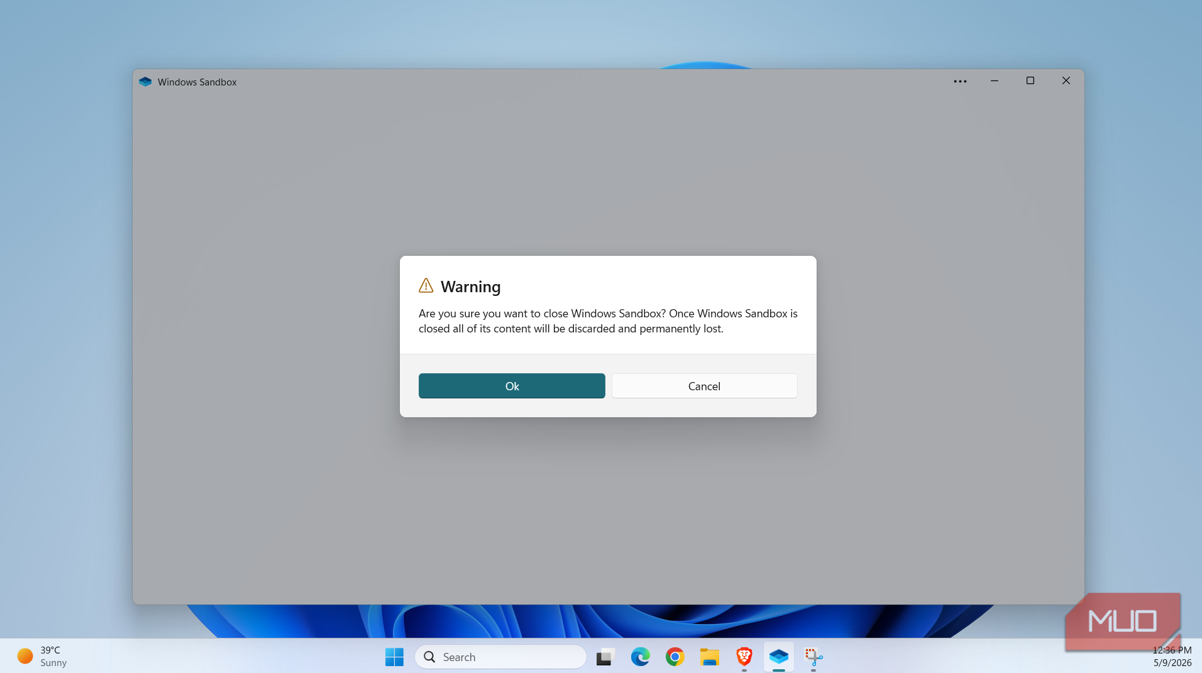Select Windows Sandbox taskbar icon

(x=779, y=657)
